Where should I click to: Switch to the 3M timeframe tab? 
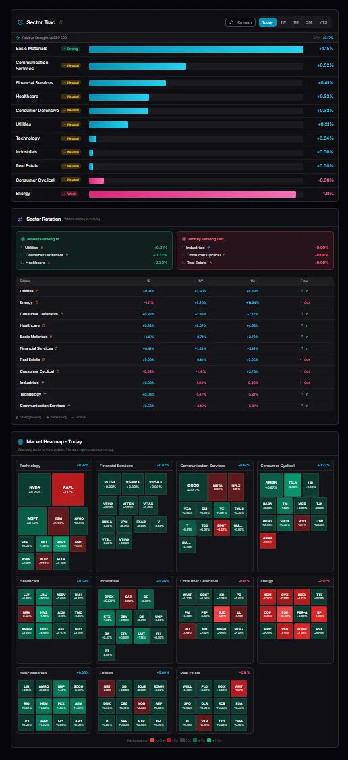[x=309, y=22]
